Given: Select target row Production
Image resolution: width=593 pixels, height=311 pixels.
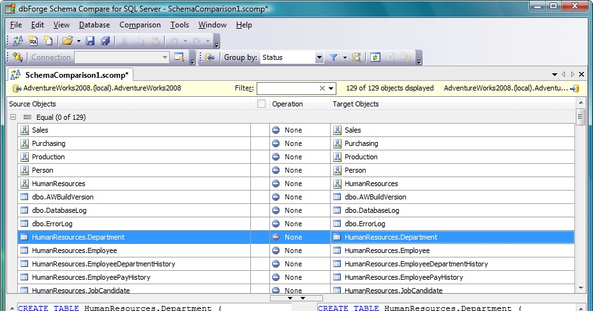Looking at the screenshot, I should [453, 157].
